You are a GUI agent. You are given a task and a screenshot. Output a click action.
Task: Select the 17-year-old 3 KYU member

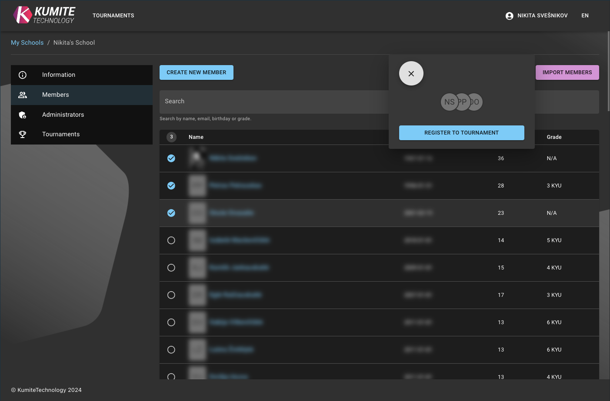tap(171, 295)
